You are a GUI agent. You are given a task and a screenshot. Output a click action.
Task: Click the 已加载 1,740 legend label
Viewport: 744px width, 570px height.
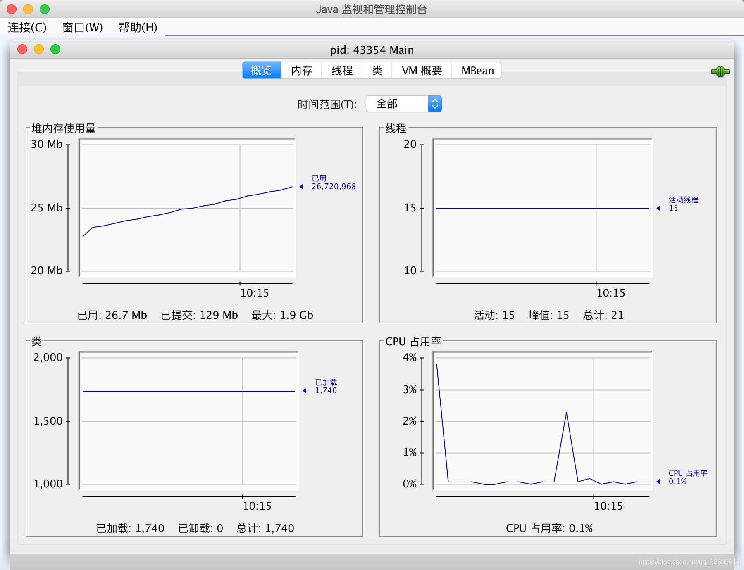[326, 386]
